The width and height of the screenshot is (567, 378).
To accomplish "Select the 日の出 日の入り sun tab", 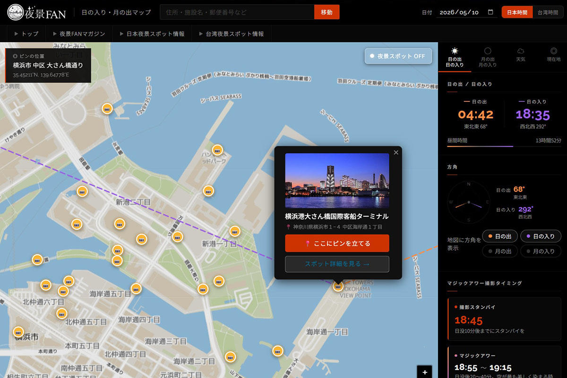I will point(455,57).
